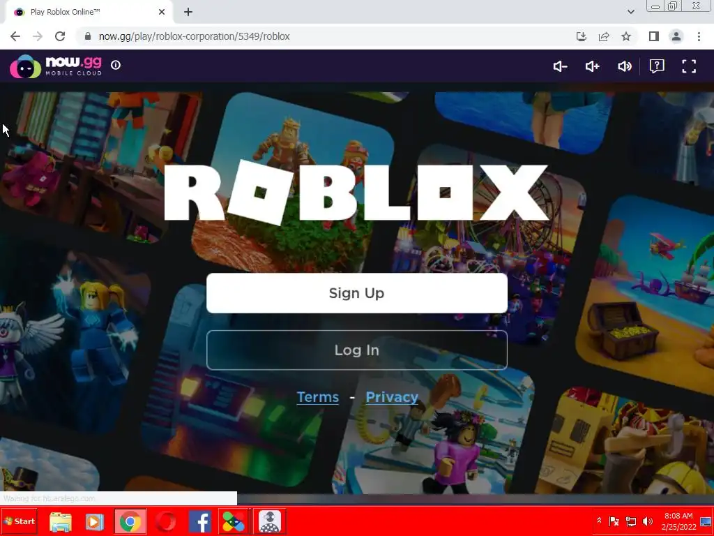The width and height of the screenshot is (714, 536).
Task: Open system volume tray icon
Action: pyautogui.click(x=648, y=521)
